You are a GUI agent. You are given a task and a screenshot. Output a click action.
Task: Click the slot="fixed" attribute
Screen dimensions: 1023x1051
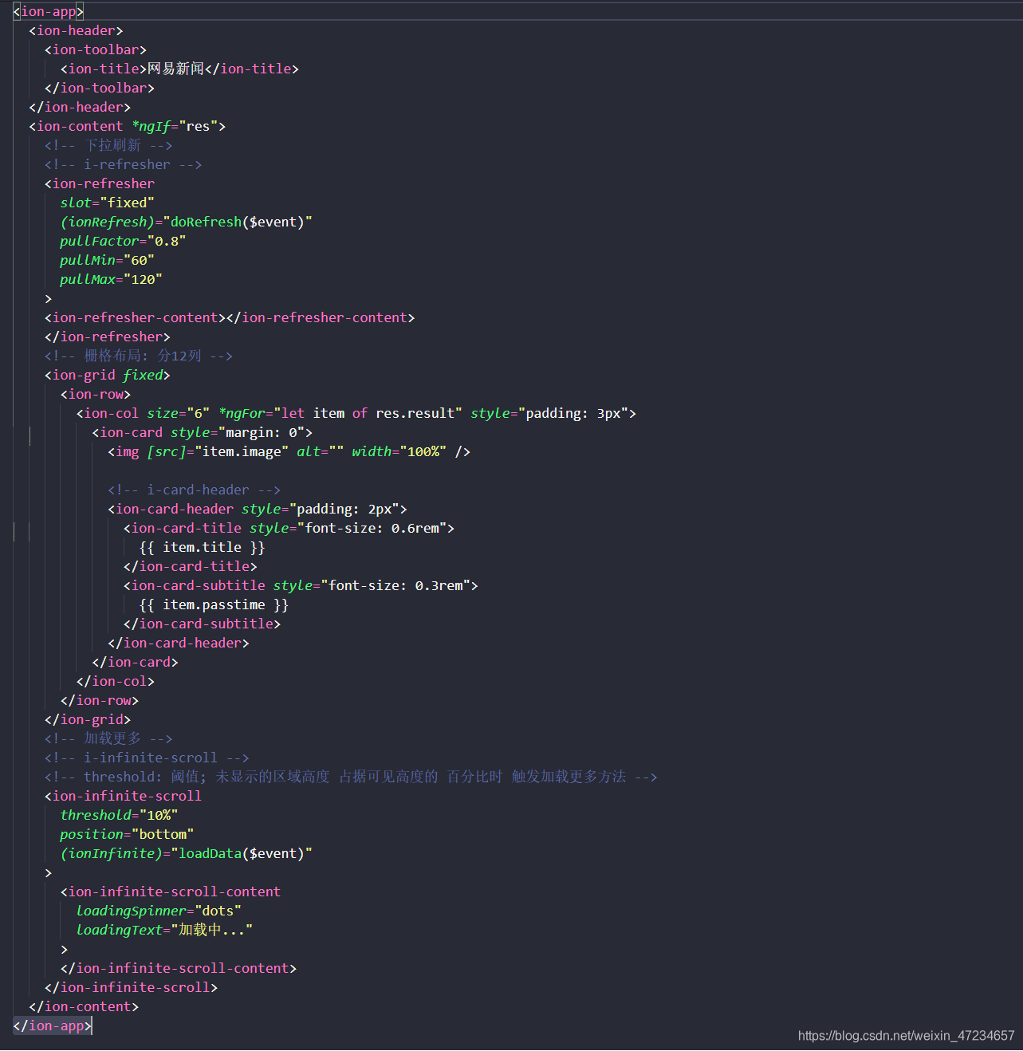(x=107, y=203)
